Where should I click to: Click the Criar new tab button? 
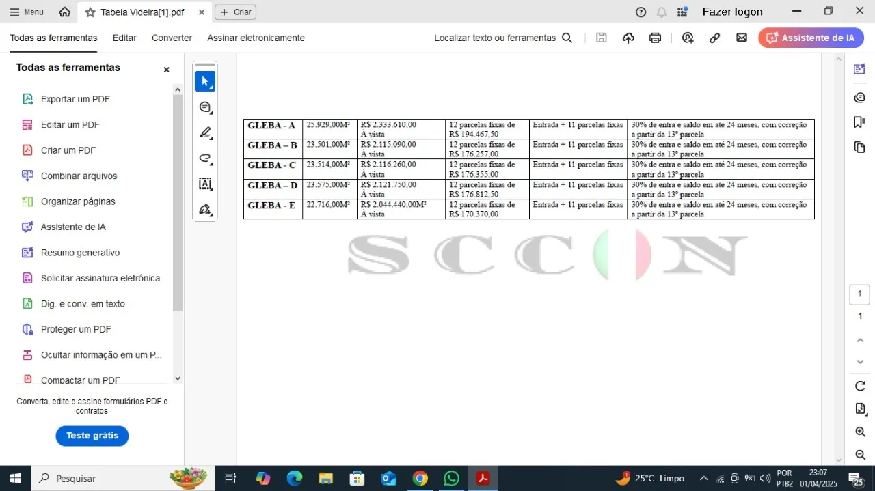pos(235,12)
